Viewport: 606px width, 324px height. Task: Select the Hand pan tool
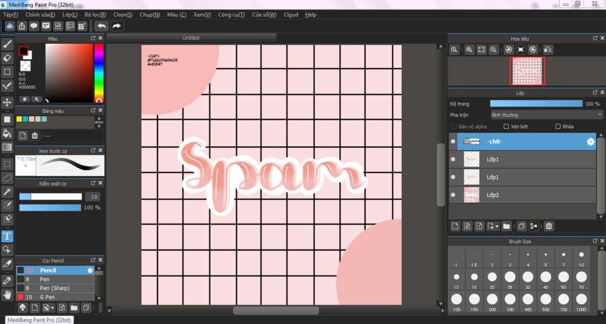click(x=7, y=294)
